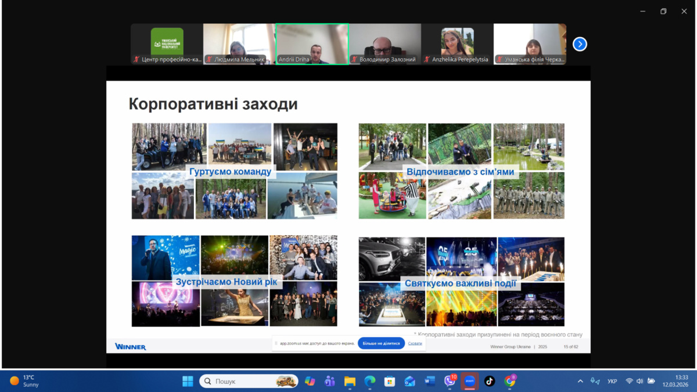Expand the hidden system tray icons
The image size is (697, 392).
[x=580, y=381]
